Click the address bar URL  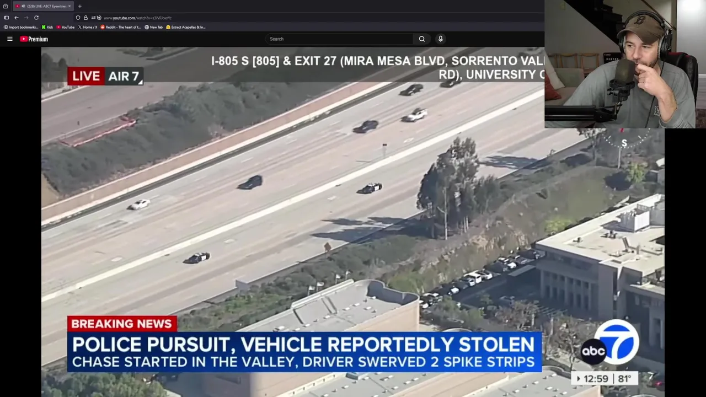(x=138, y=18)
